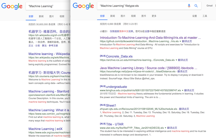216x138 pixels.
Task: Open 机器学习 - 斯坦福大学 Coursera result
Action: [49, 73]
